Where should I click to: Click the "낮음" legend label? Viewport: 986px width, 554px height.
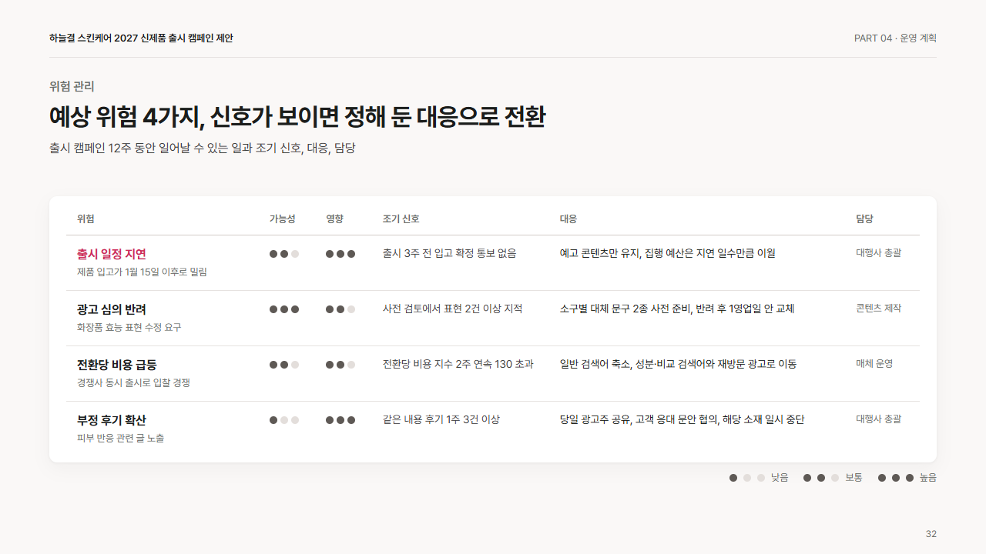tap(780, 478)
